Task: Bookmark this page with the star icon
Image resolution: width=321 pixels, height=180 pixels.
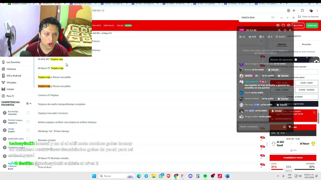Action: click(294, 10)
